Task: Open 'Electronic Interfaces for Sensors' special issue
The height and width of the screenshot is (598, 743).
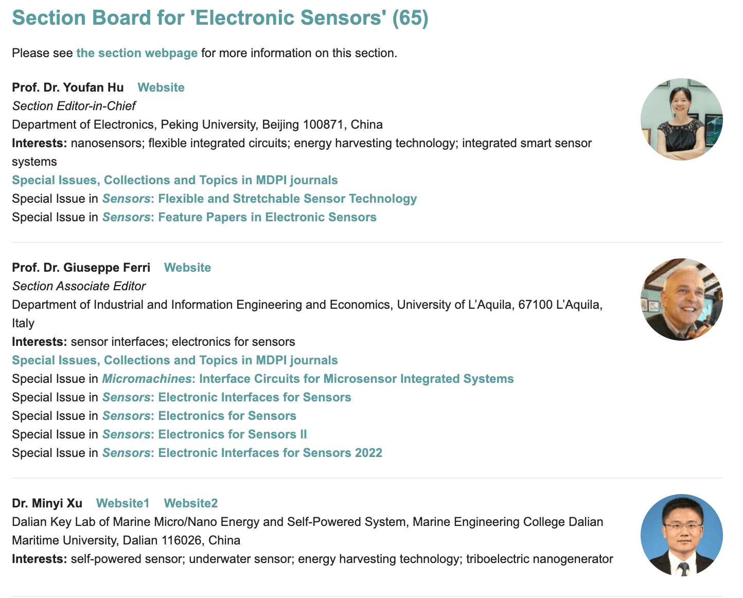Action: pos(255,397)
